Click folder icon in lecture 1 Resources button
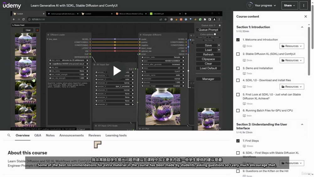This screenshot has height=177, width=314. coord(283,46)
